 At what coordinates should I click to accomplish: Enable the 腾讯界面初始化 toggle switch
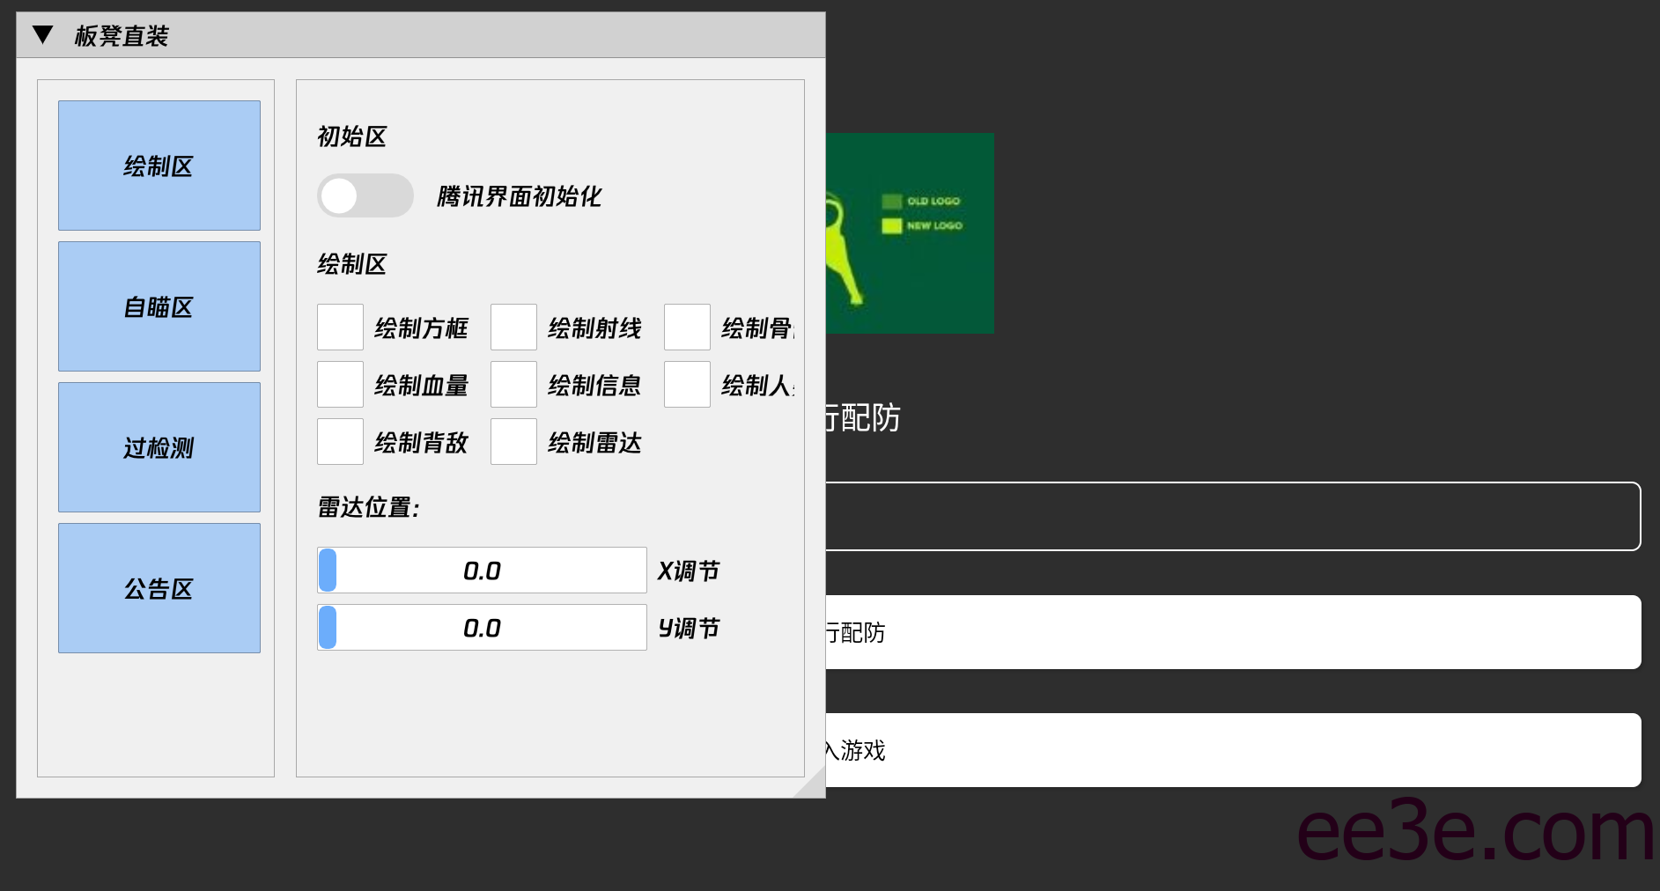click(x=365, y=195)
